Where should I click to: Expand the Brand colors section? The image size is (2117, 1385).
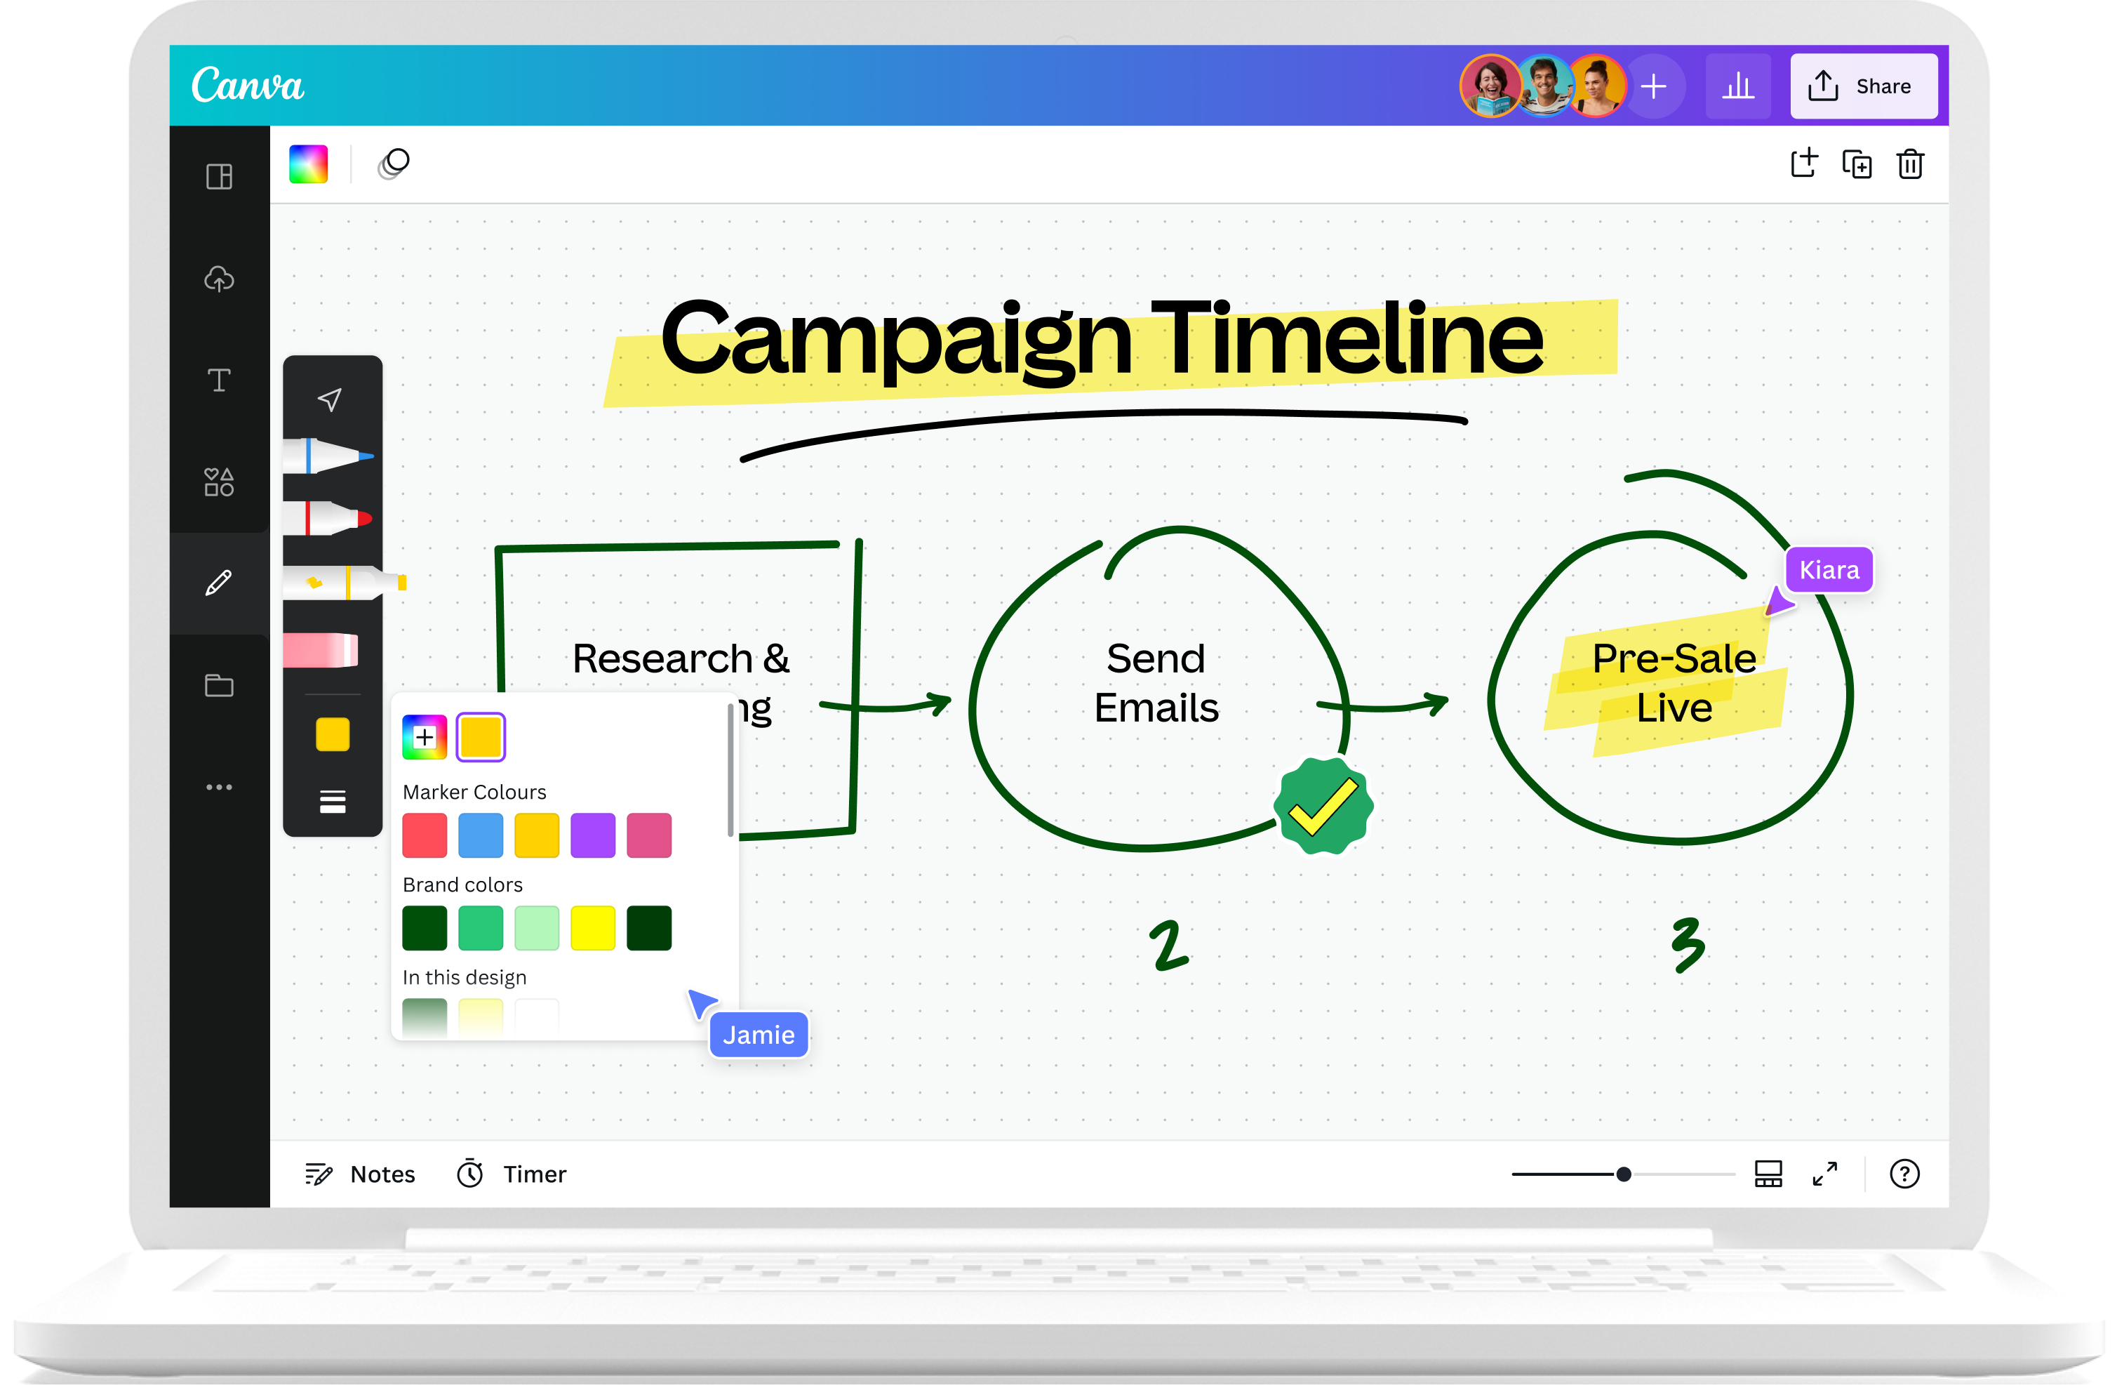[464, 884]
